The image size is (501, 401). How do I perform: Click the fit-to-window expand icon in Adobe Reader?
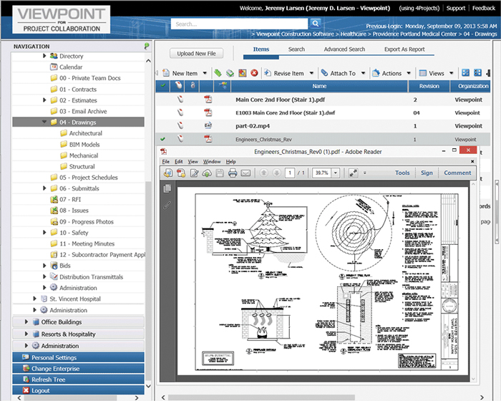tap(353, 173)
